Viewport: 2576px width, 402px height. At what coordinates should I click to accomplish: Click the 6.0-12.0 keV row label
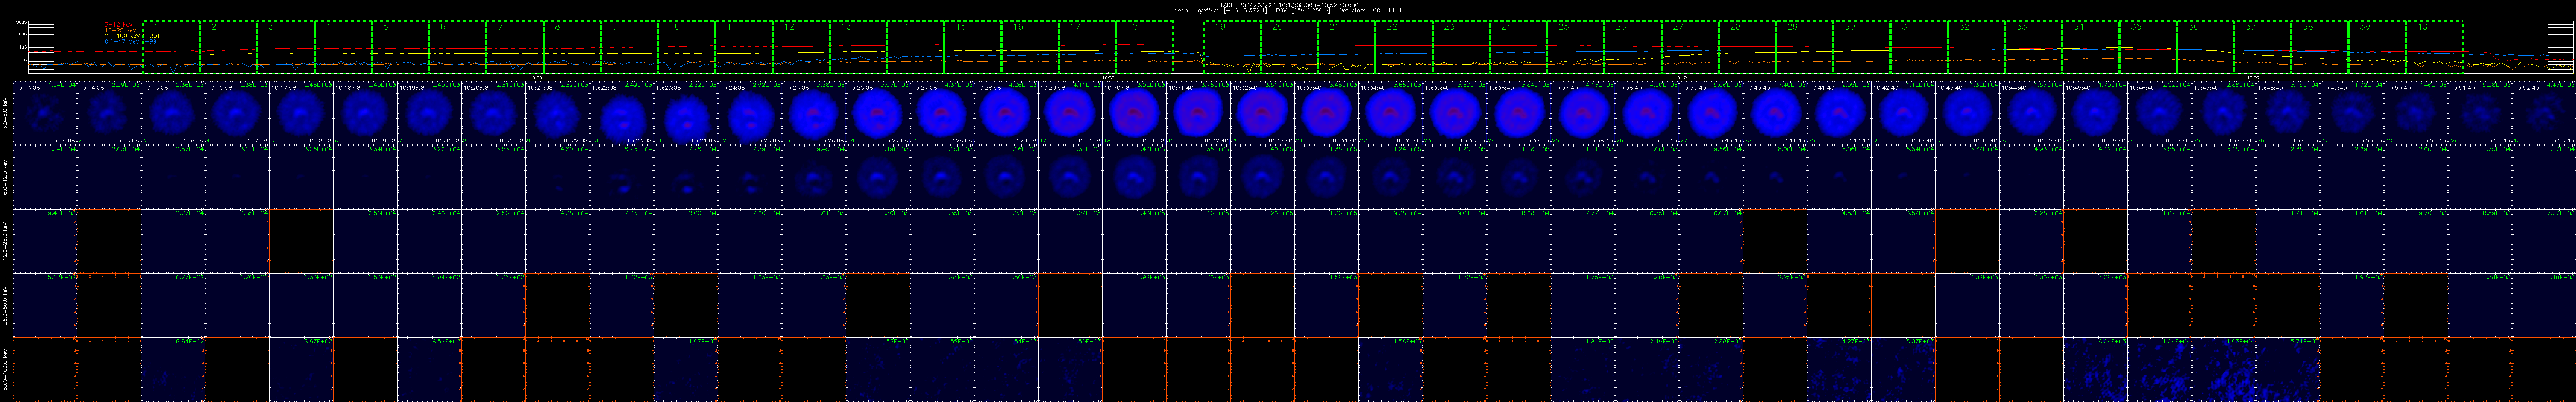click(x=5, y=177)
